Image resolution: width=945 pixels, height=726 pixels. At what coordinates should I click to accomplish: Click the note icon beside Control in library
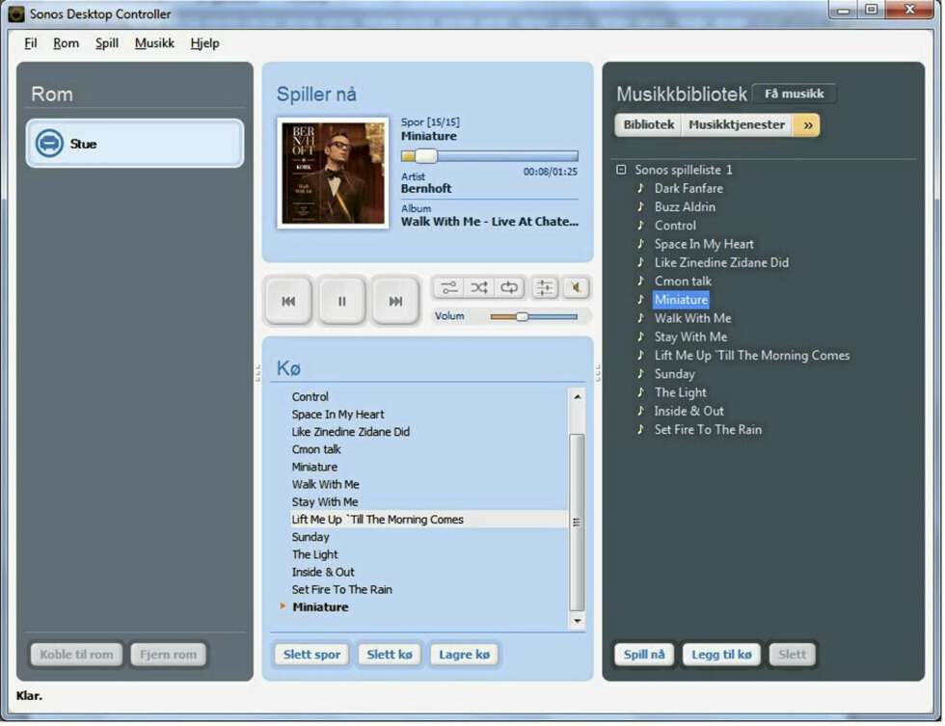[640, 226]
